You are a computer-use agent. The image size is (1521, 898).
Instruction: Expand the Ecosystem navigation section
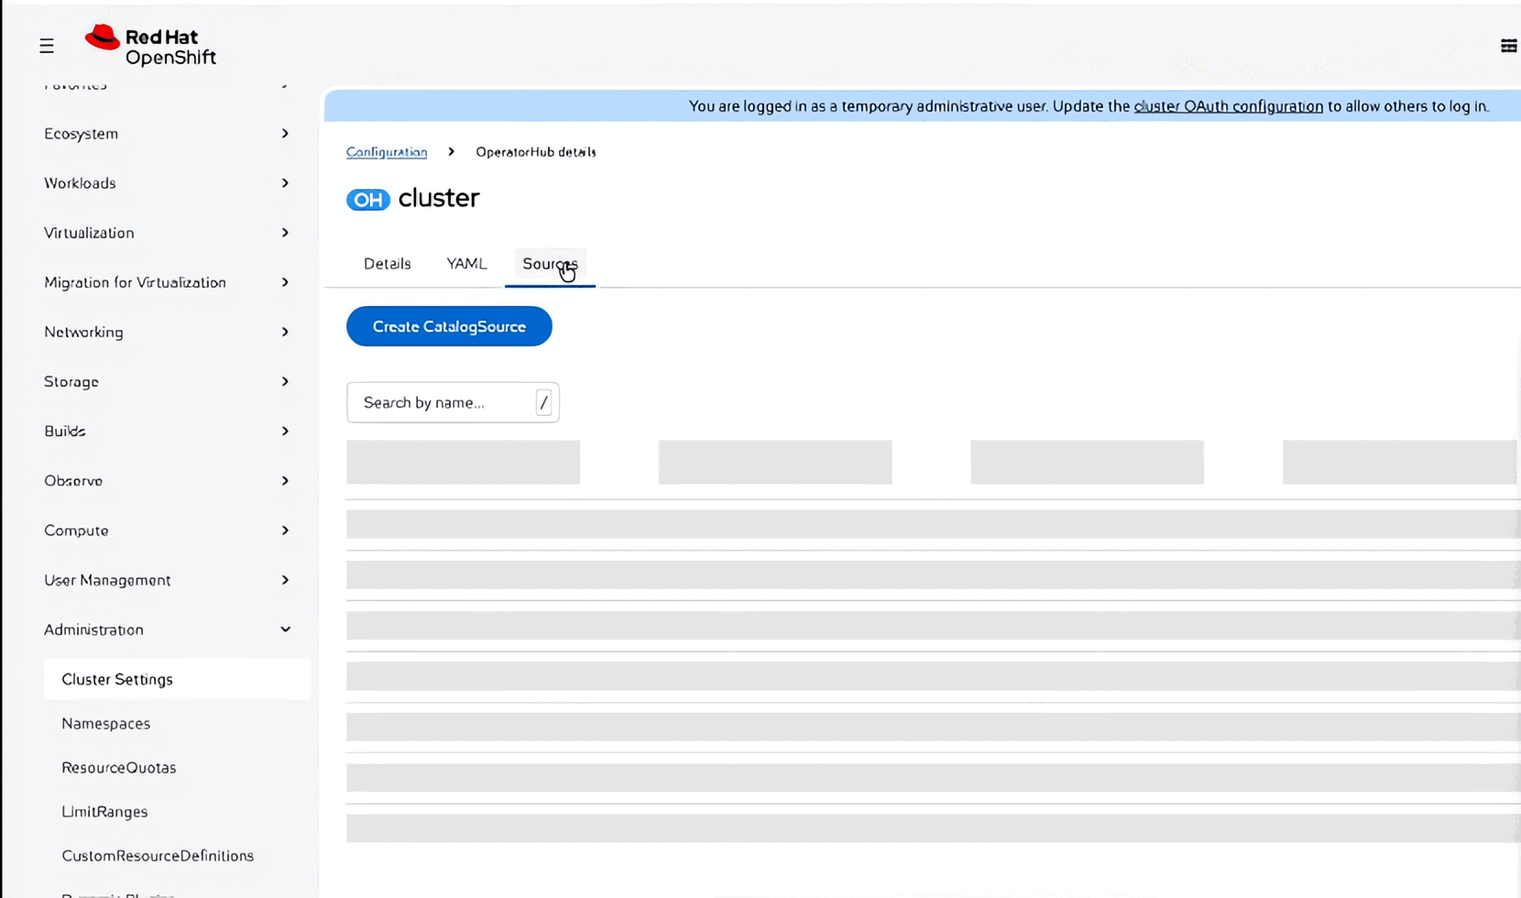coord(167,134)
